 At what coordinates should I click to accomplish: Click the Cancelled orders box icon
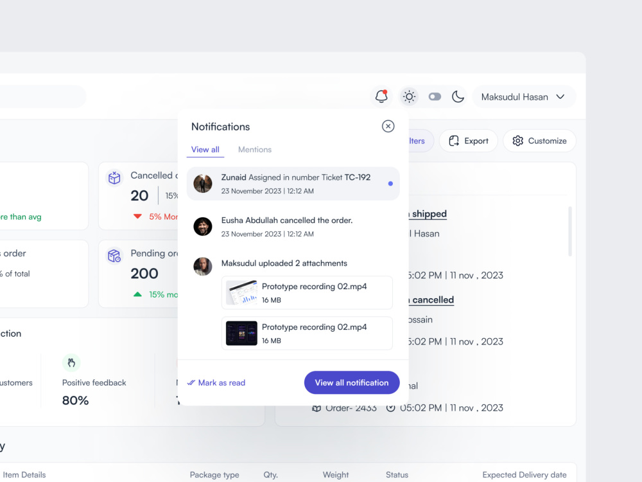(114, 178)
